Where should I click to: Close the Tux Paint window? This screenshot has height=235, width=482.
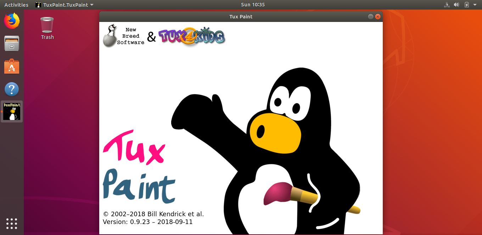tap(378, 17)
